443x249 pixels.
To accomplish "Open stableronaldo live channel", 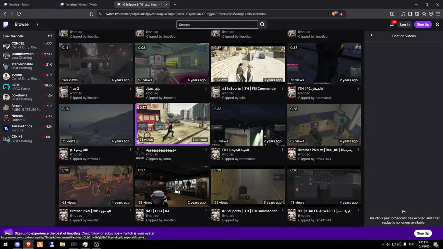I will coord(27,66).
